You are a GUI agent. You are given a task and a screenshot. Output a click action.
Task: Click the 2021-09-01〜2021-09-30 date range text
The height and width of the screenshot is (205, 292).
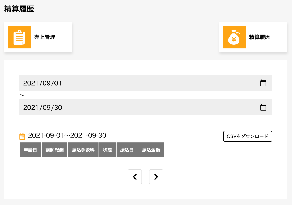point(67,136)
